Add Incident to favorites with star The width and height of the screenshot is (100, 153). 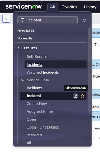pyautogui.click(x=83, y=96)
